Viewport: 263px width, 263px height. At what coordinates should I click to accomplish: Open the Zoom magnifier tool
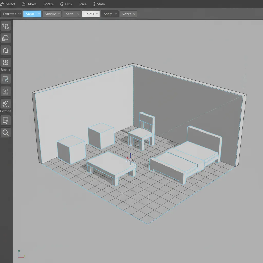tap(5, 133)
